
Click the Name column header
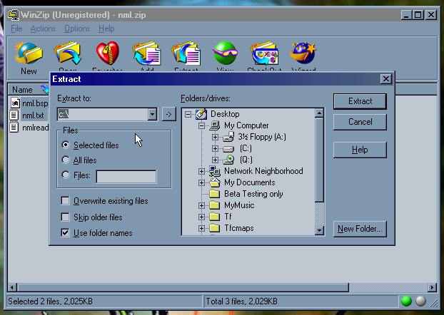(29, 90)
